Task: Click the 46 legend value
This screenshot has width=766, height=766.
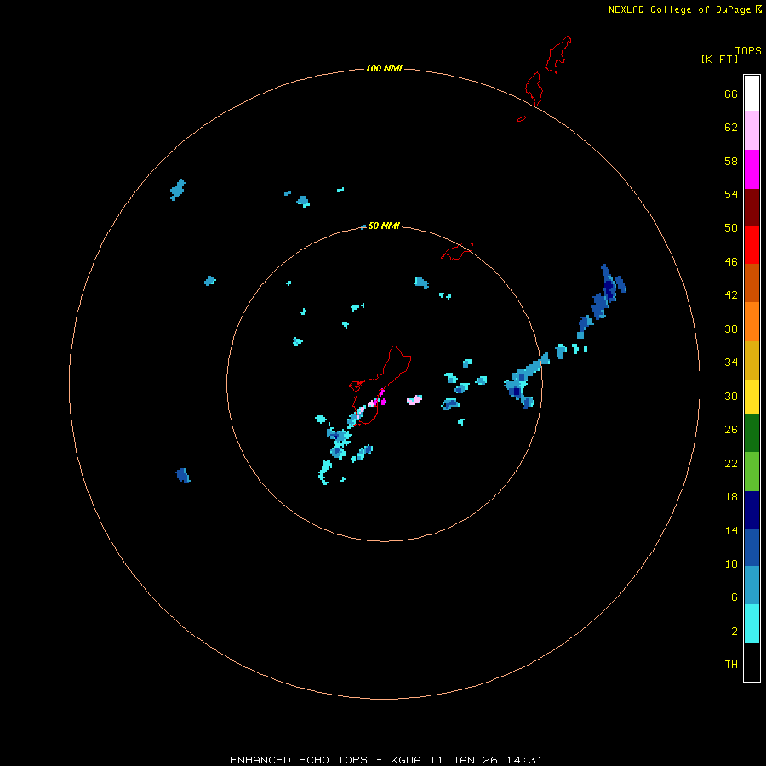Action: click(x=731, y=262)
